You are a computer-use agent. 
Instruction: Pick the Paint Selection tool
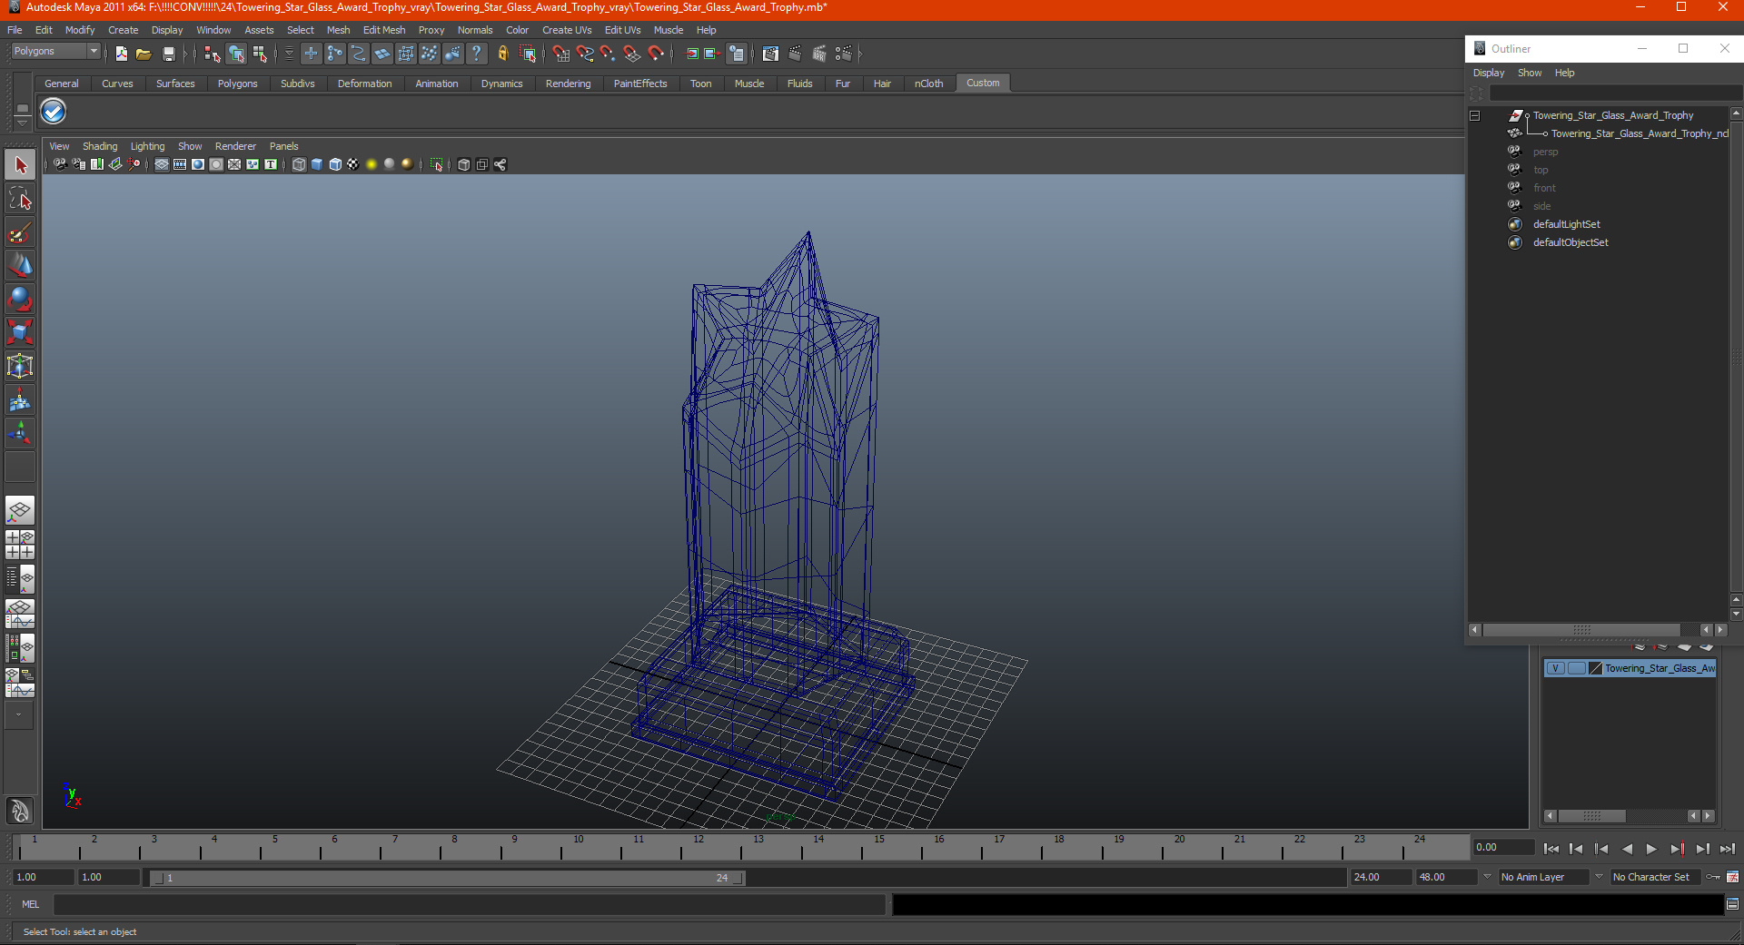tap(20, 232)
